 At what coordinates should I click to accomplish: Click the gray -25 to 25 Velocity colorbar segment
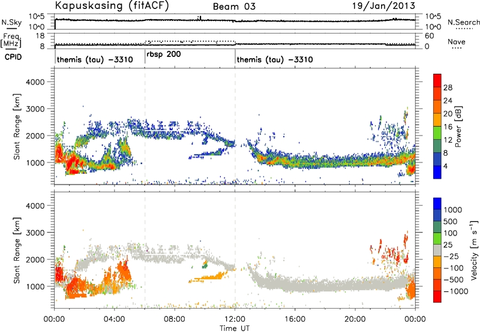tap(437, 250)
